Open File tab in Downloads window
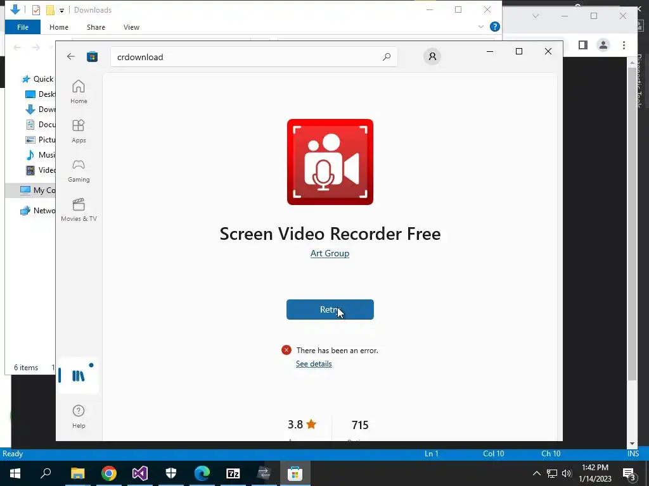649x486 pixels. tap(23, 27)
